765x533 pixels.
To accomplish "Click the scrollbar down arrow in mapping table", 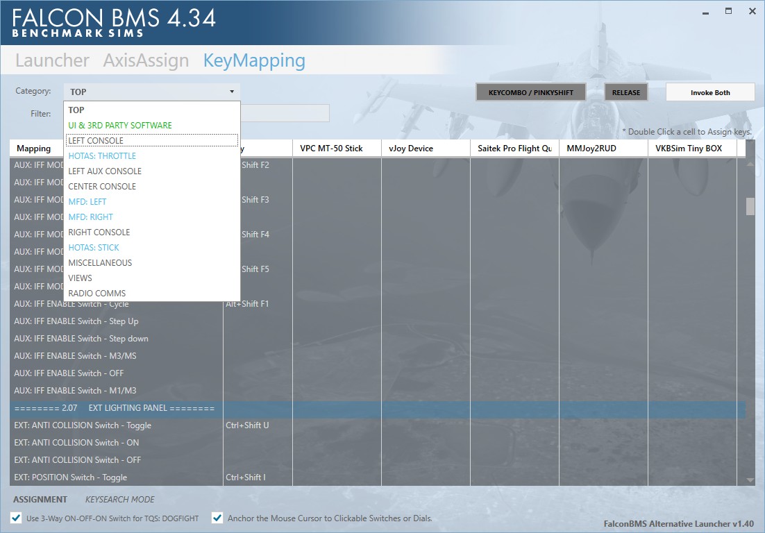I will click(x=750, y=480).
